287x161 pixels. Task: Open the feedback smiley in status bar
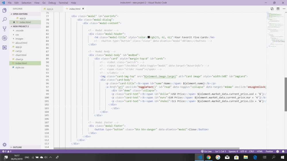coord(278,151)
